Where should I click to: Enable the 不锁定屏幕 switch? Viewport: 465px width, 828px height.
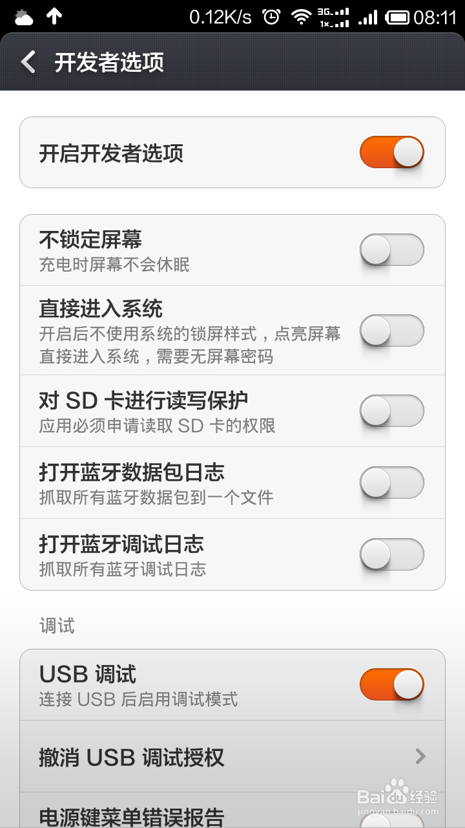point(391,250)
